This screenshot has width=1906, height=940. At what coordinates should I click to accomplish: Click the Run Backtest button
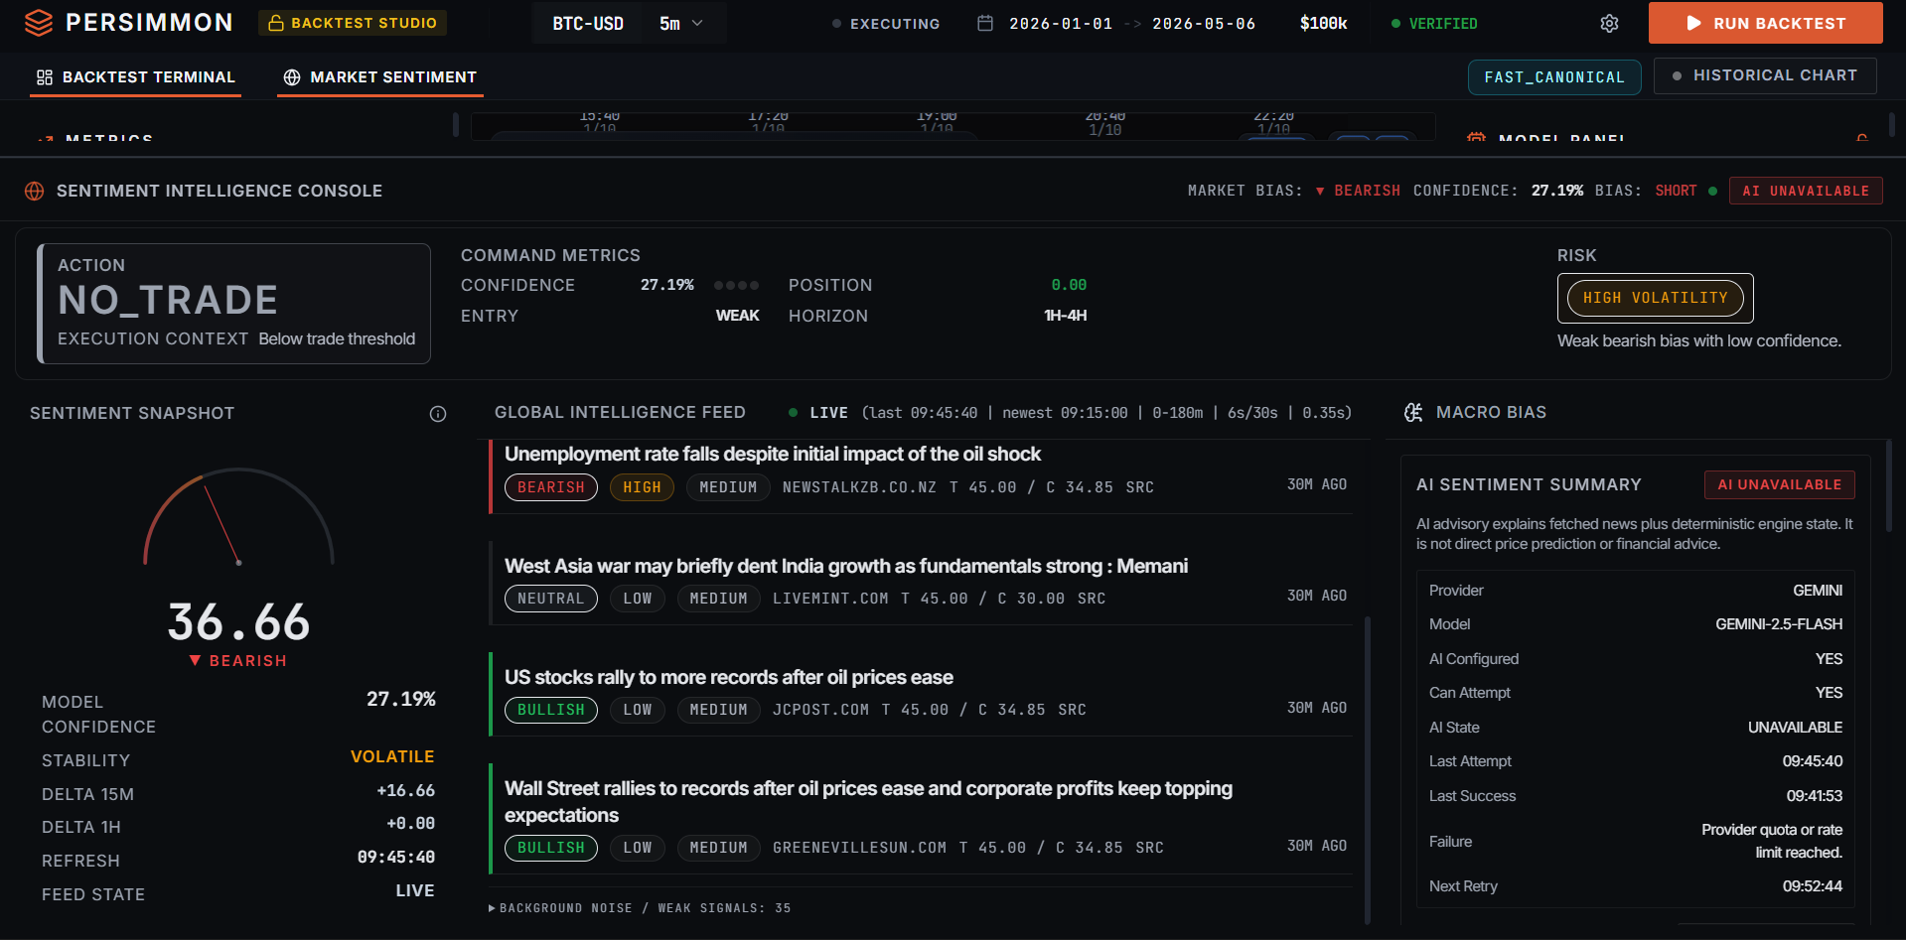1766,23
